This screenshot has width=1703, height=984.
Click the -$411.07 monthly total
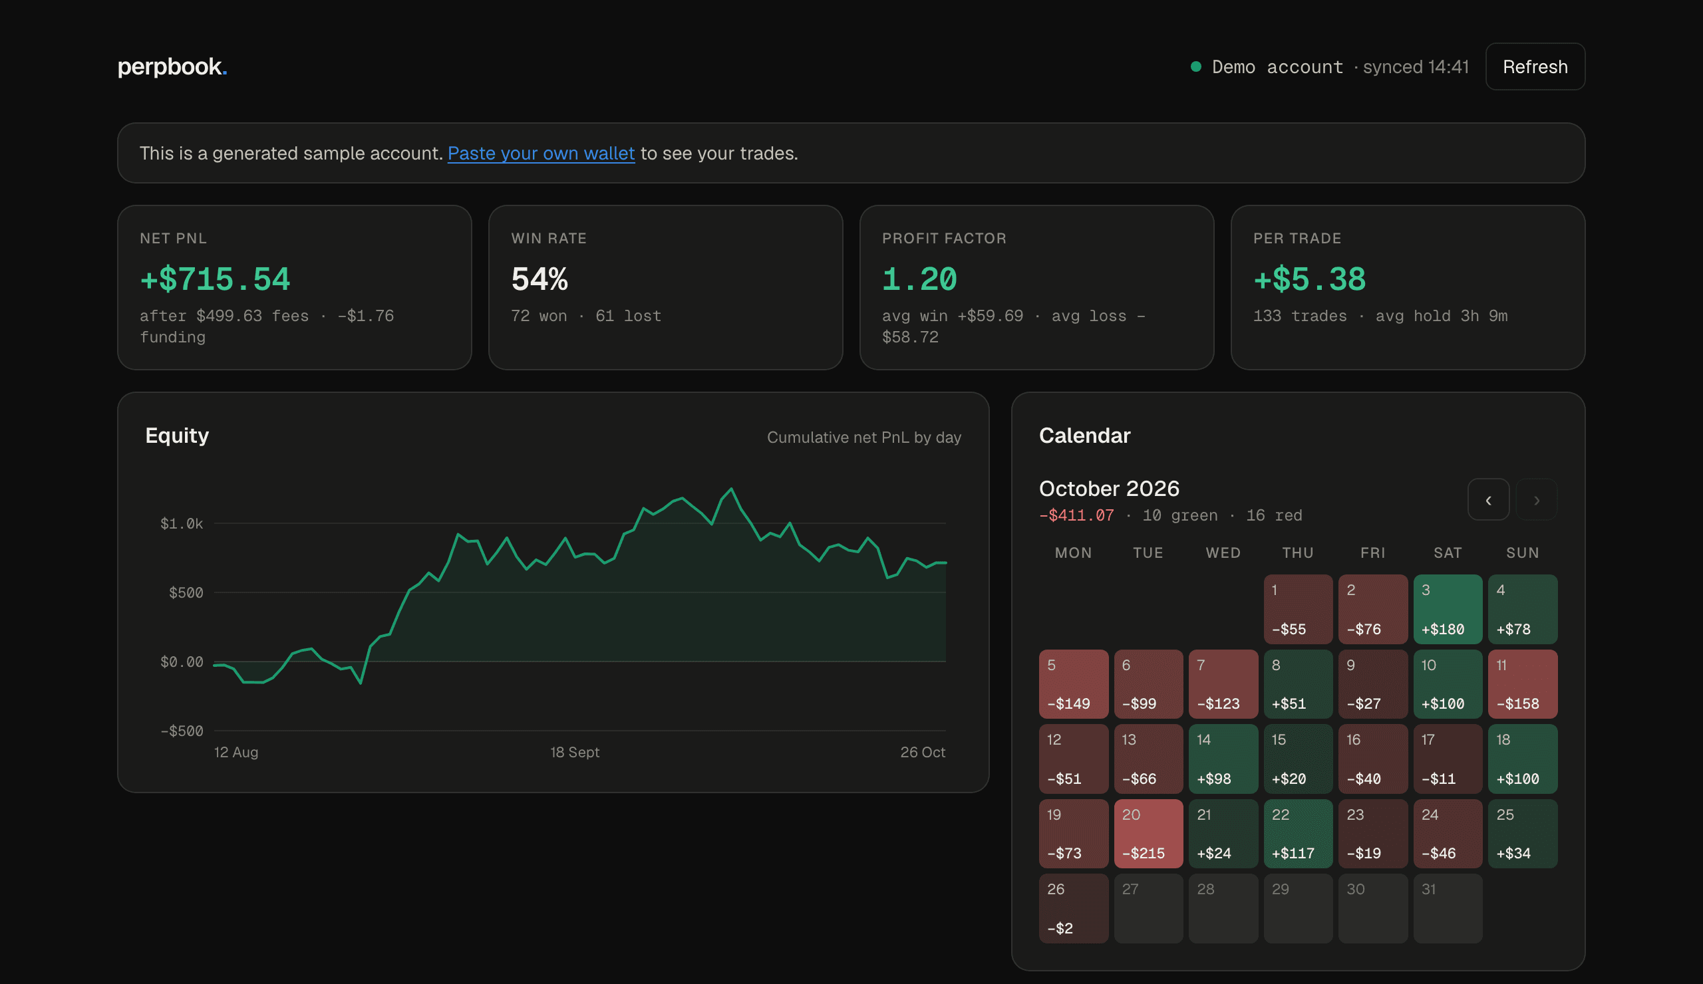click(x=1076, y=515)
